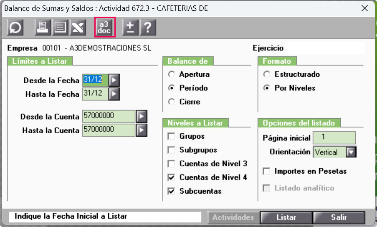Screen dimensions: 377x227
Task: Click the status text Indique la Fecha Inicial
Action: [x=71, y=216]
